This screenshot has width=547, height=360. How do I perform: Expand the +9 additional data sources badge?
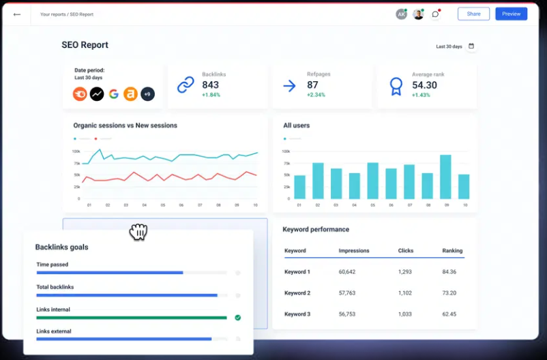click(x=147, y=94)
